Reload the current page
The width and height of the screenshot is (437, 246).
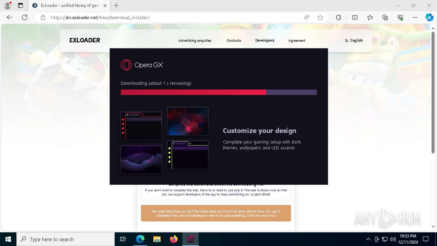(x=25, y=17)
